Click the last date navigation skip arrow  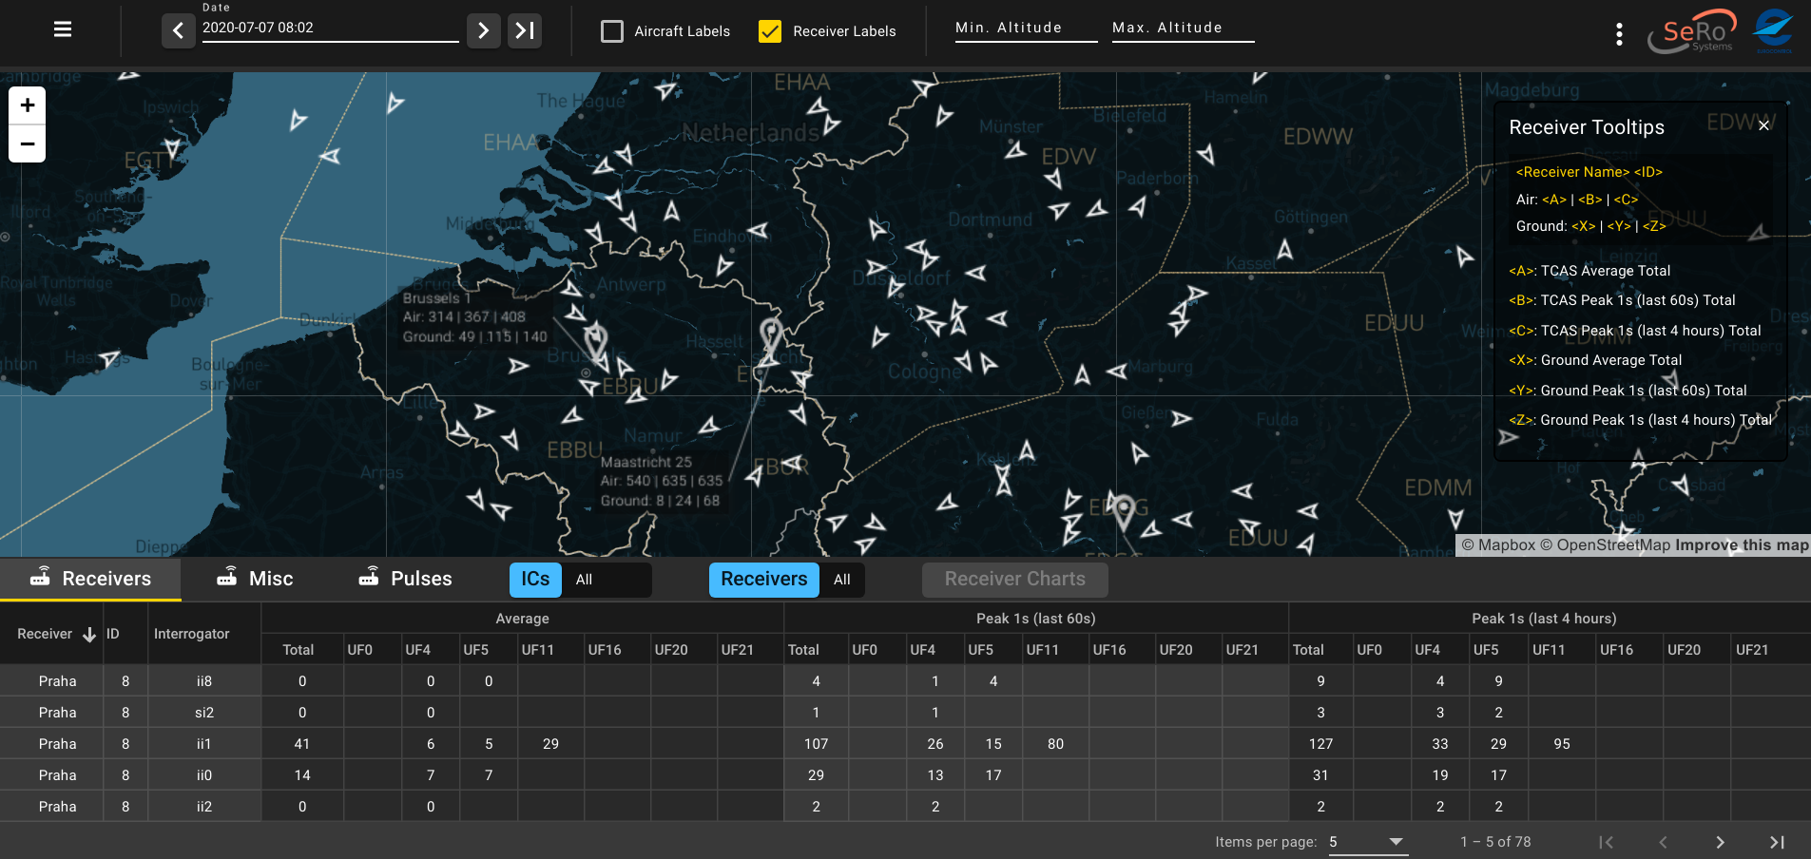524,29
